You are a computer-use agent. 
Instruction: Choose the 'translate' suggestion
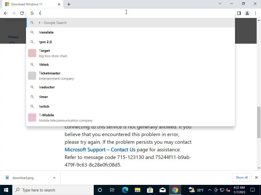(130, 32)
